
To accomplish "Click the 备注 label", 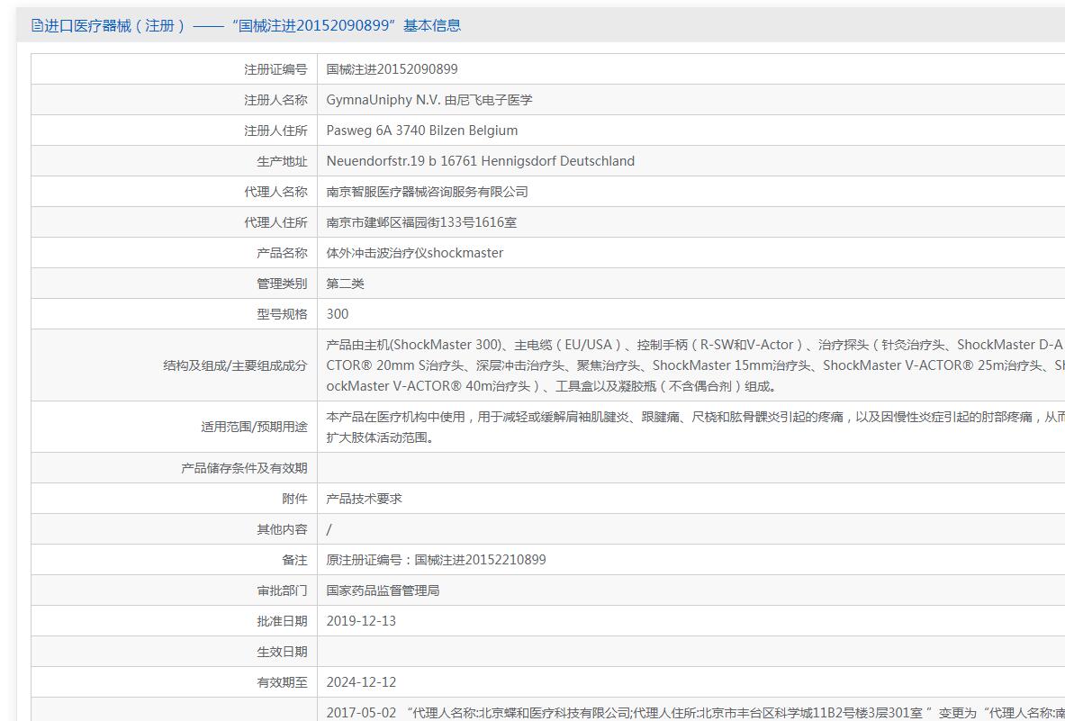I will point(294,560).
